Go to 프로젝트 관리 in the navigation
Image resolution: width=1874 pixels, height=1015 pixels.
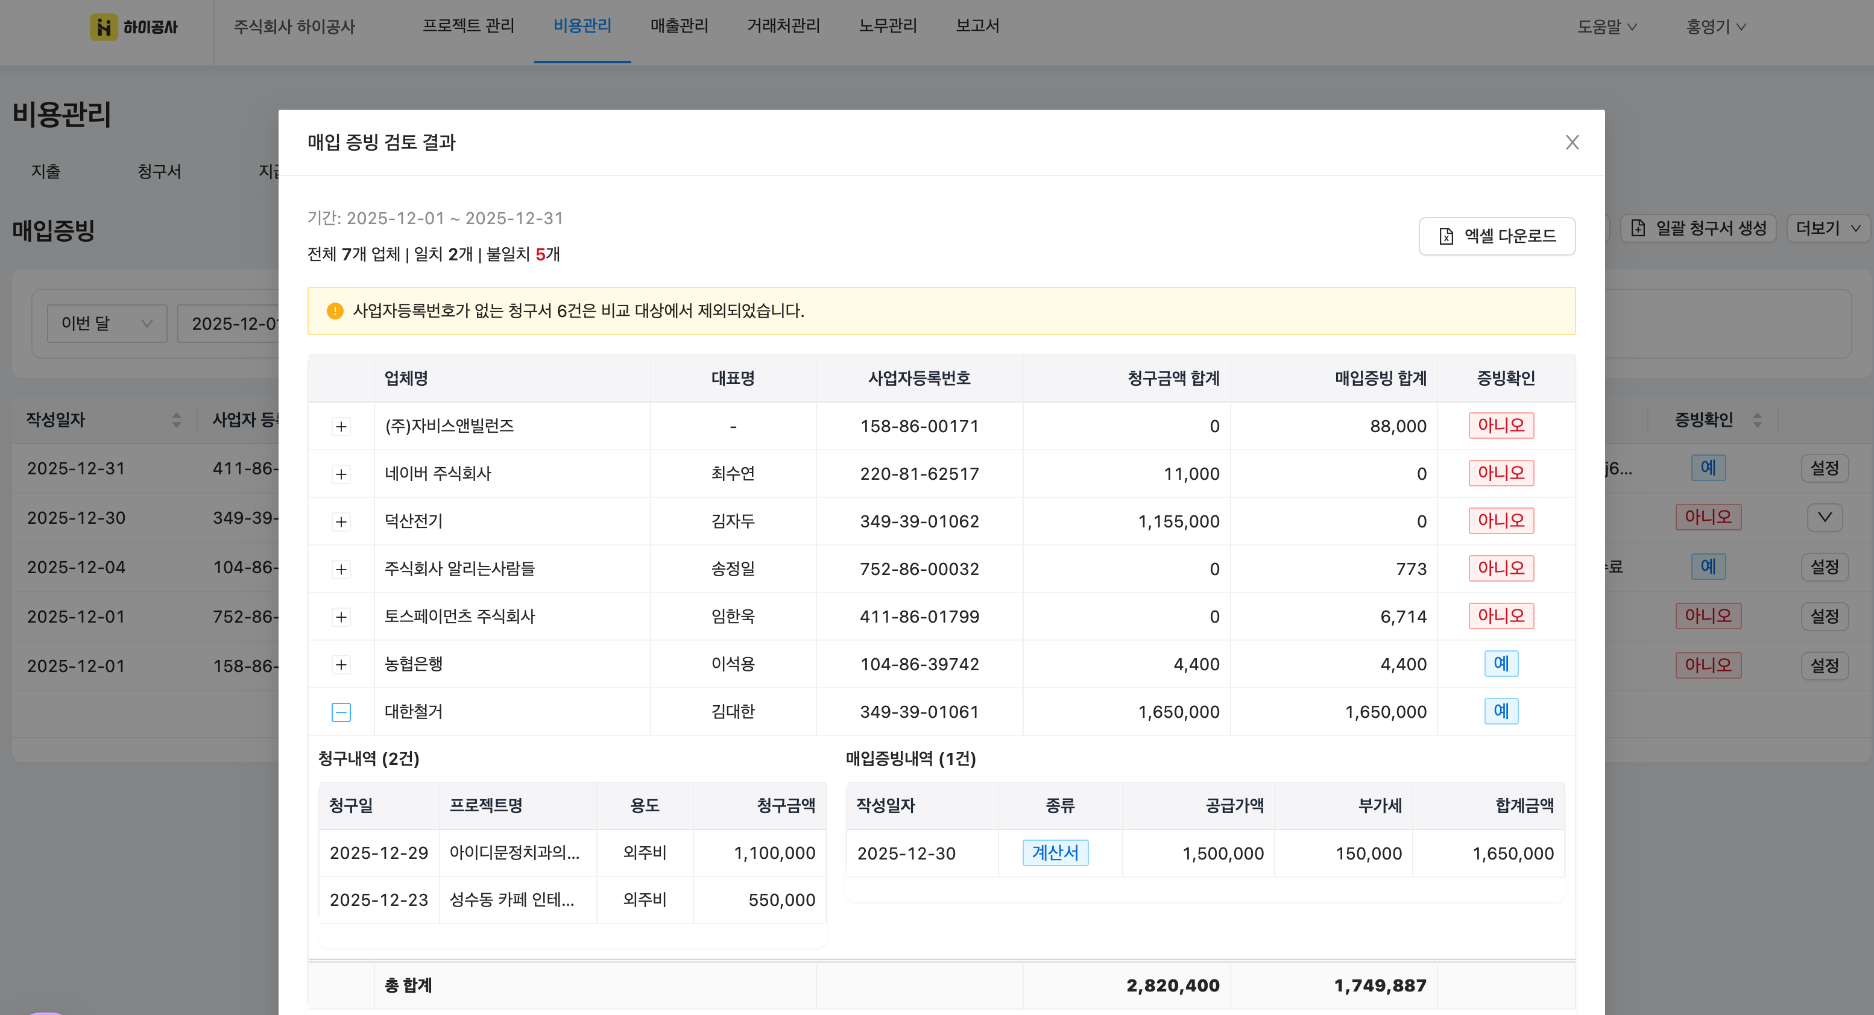tap(468, 26)
